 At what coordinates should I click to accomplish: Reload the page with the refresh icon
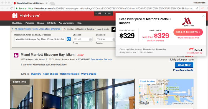tap(12, 8)
